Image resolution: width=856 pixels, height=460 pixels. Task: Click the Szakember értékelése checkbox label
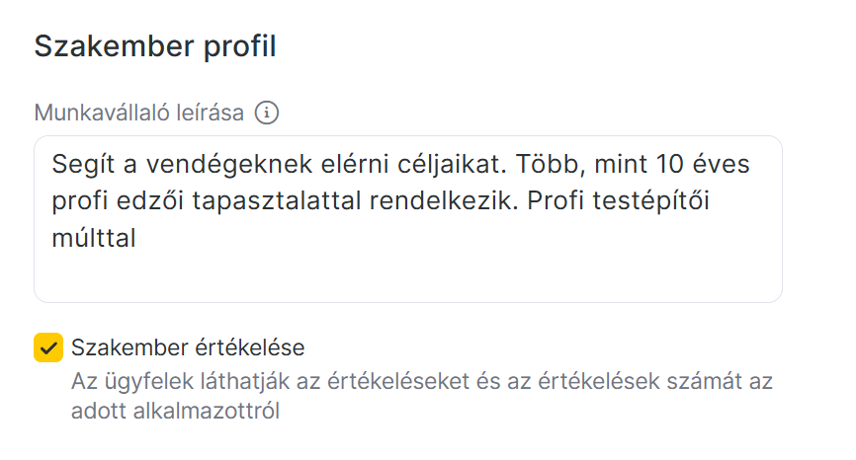(x=188, y=347)
